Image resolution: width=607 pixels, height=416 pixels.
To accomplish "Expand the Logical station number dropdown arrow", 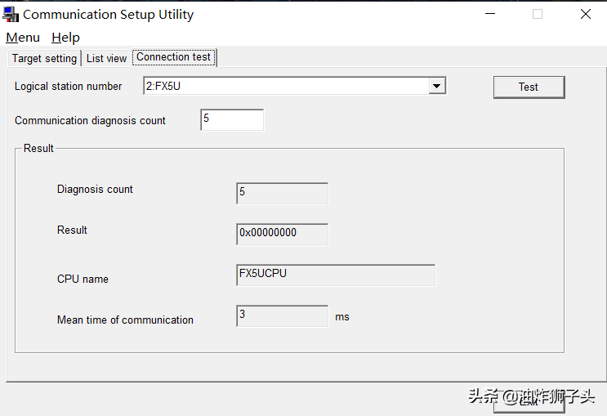I will [x=437, y=86].
